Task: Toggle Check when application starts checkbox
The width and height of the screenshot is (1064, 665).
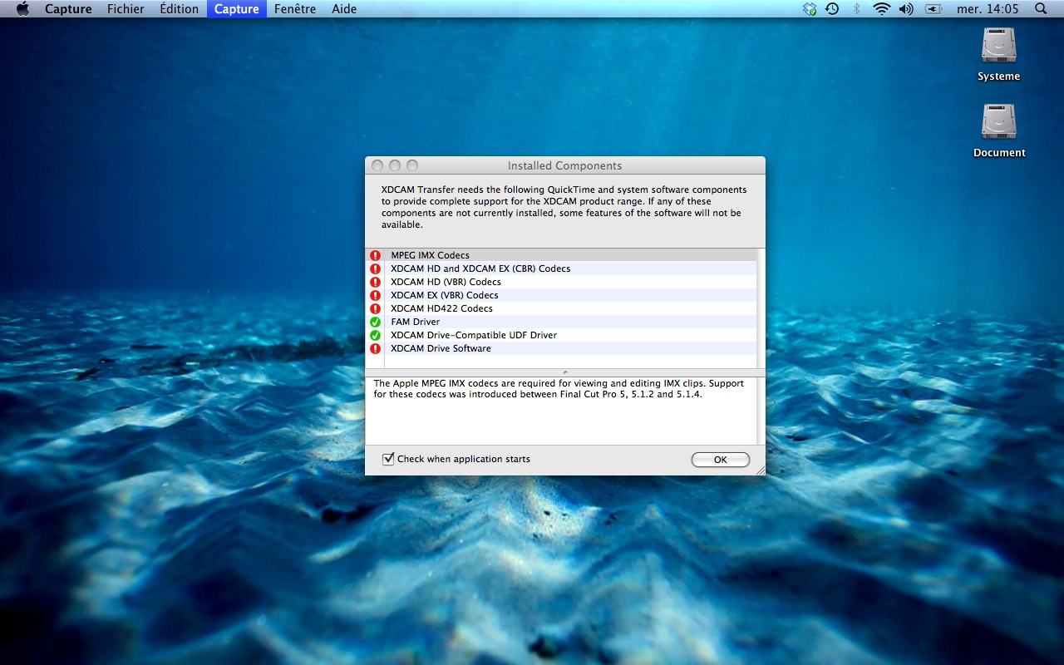Action: [x=388, y=459]
